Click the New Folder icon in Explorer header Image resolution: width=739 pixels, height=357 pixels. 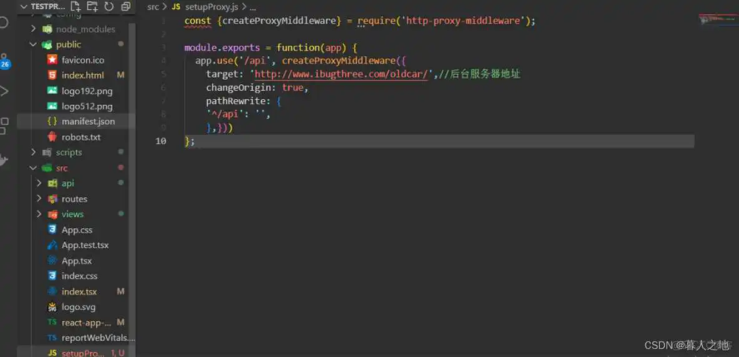tap(92, 7)
